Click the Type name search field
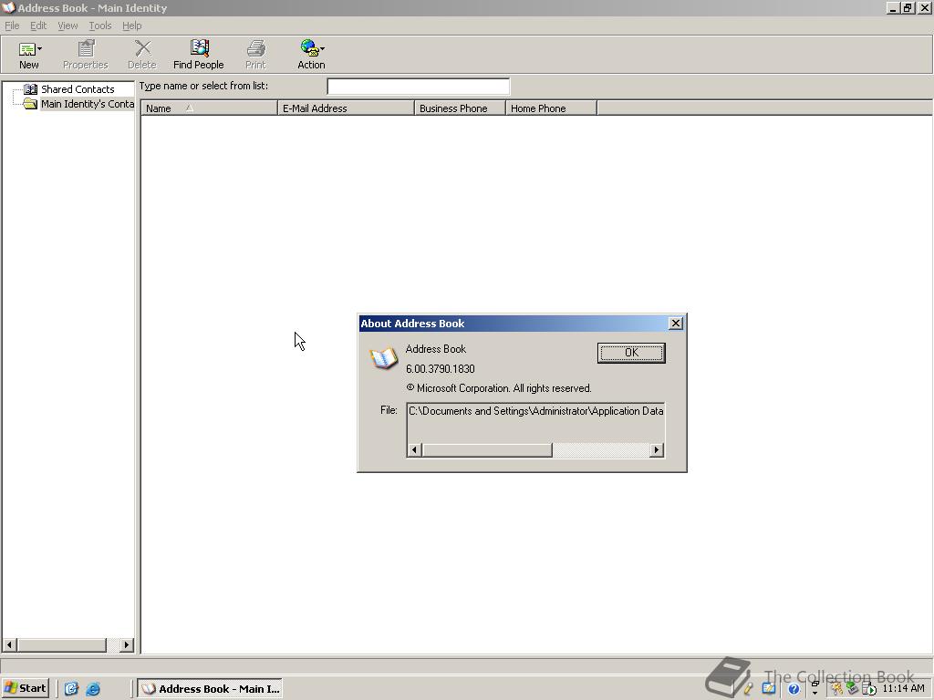 (x=418, y=87)
